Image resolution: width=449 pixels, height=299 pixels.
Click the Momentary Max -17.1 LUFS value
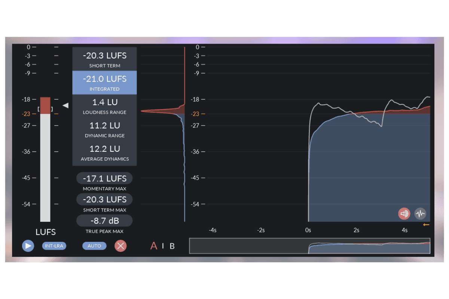pyautogui.click(x=104, y=178)
